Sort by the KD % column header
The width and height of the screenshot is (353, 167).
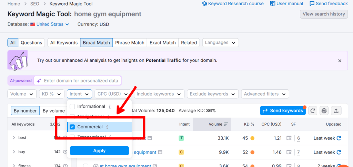point(249,124)
